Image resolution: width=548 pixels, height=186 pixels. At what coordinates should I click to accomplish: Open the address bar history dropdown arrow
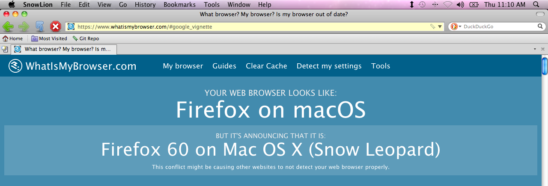click(440, 27)
